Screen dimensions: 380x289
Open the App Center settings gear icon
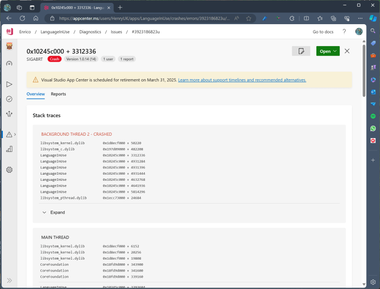pyautogui.click(x=9, y=170)
